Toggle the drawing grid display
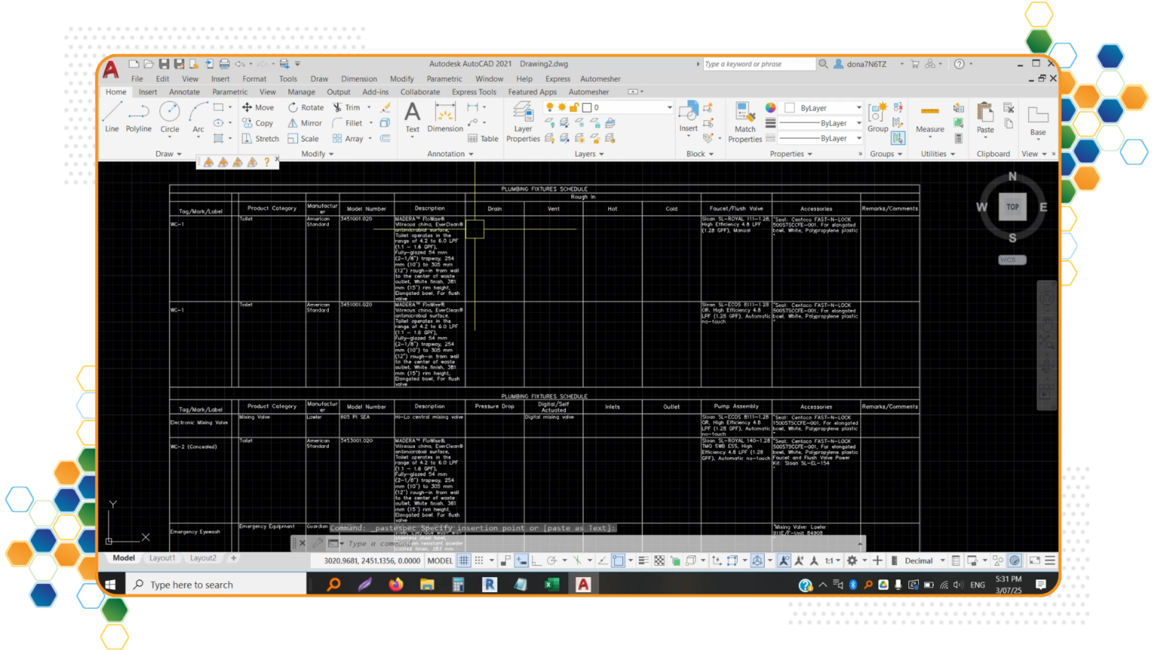 pos(464,560)
